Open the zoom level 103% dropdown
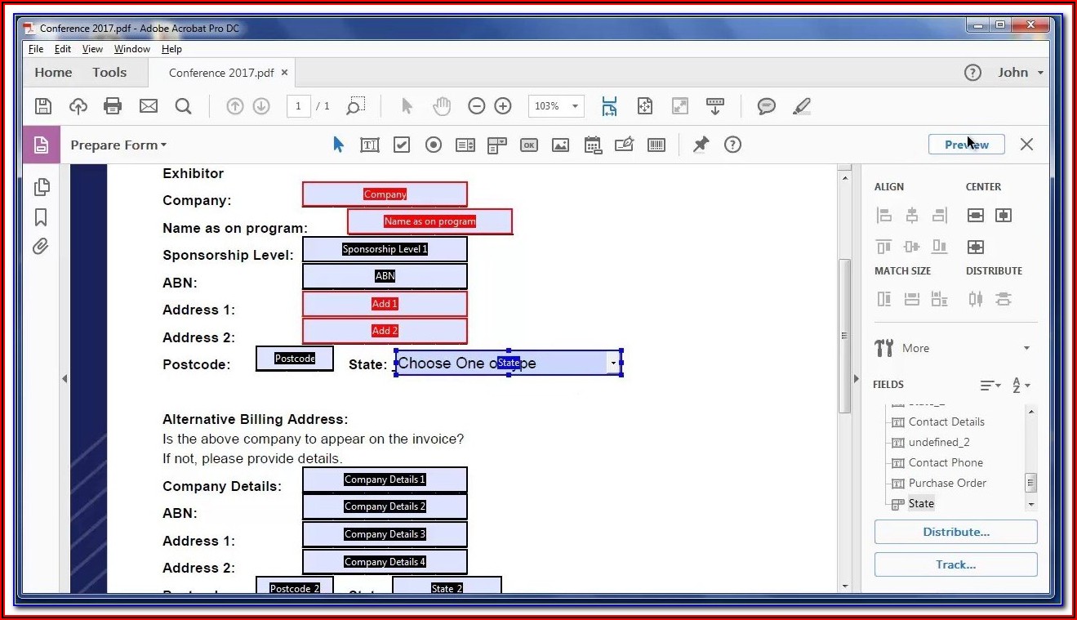The image size is (1077, 620). tap(576, 106)
